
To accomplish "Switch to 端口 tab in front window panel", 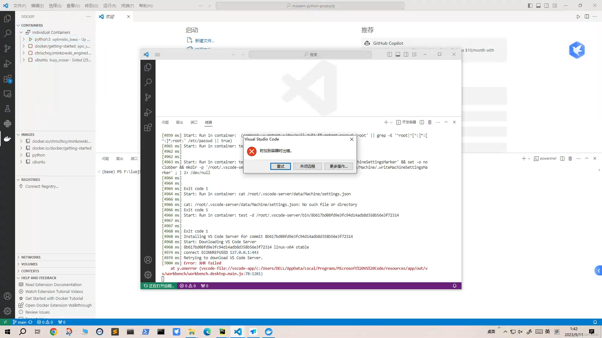I will tap(194, 122).
